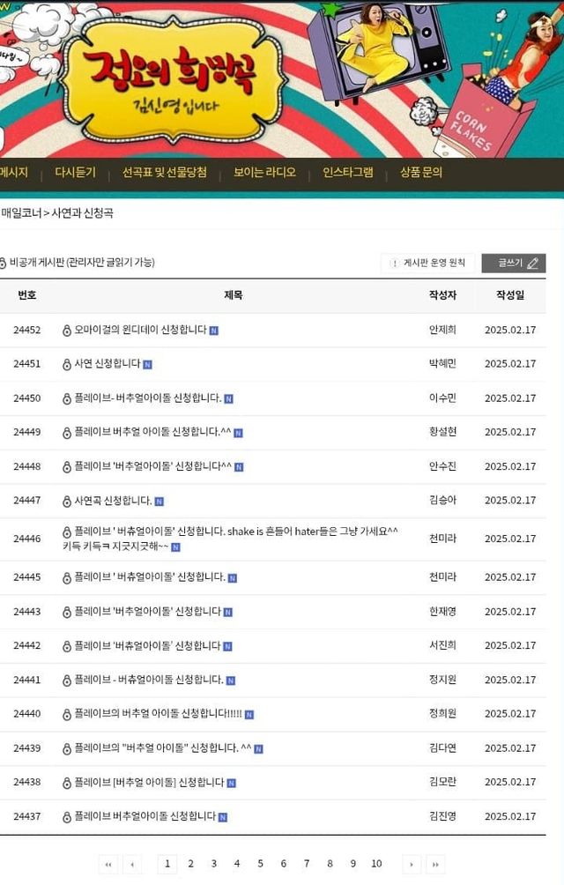Open 게시판 운영 원칙 board rules
564x885 pixels.
428,264
